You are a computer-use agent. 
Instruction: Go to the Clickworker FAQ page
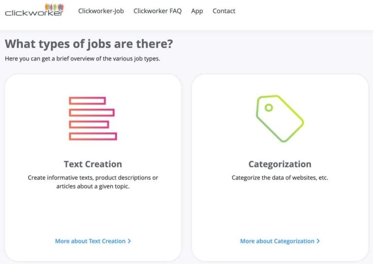click(x=157, y=11)
